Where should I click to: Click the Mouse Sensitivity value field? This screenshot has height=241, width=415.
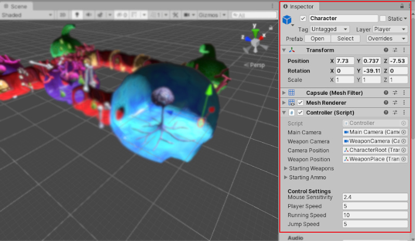(374, 197)
